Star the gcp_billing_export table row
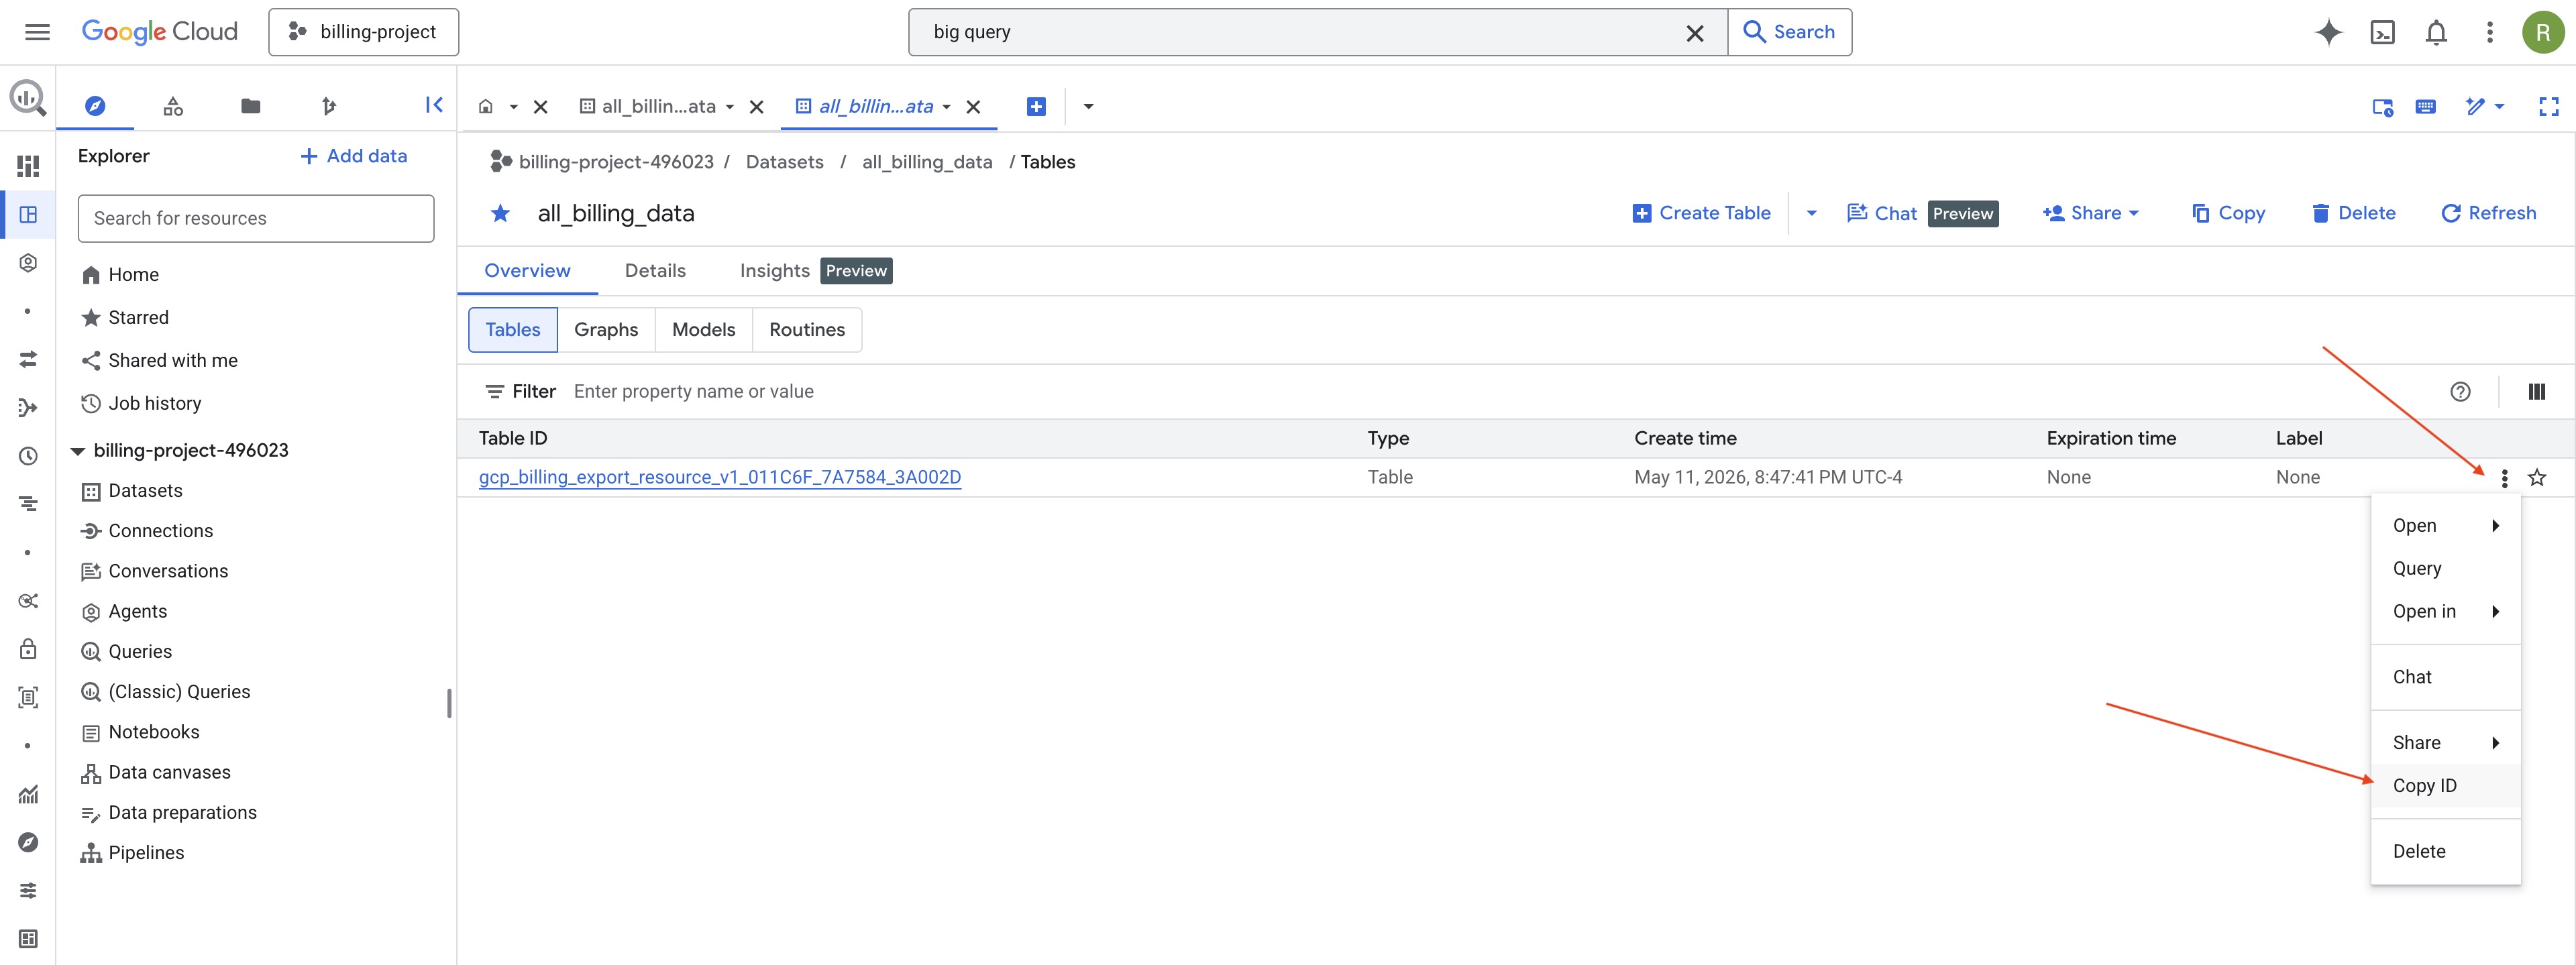This screenshot has height=965, width=2576. coord(2537,478)
